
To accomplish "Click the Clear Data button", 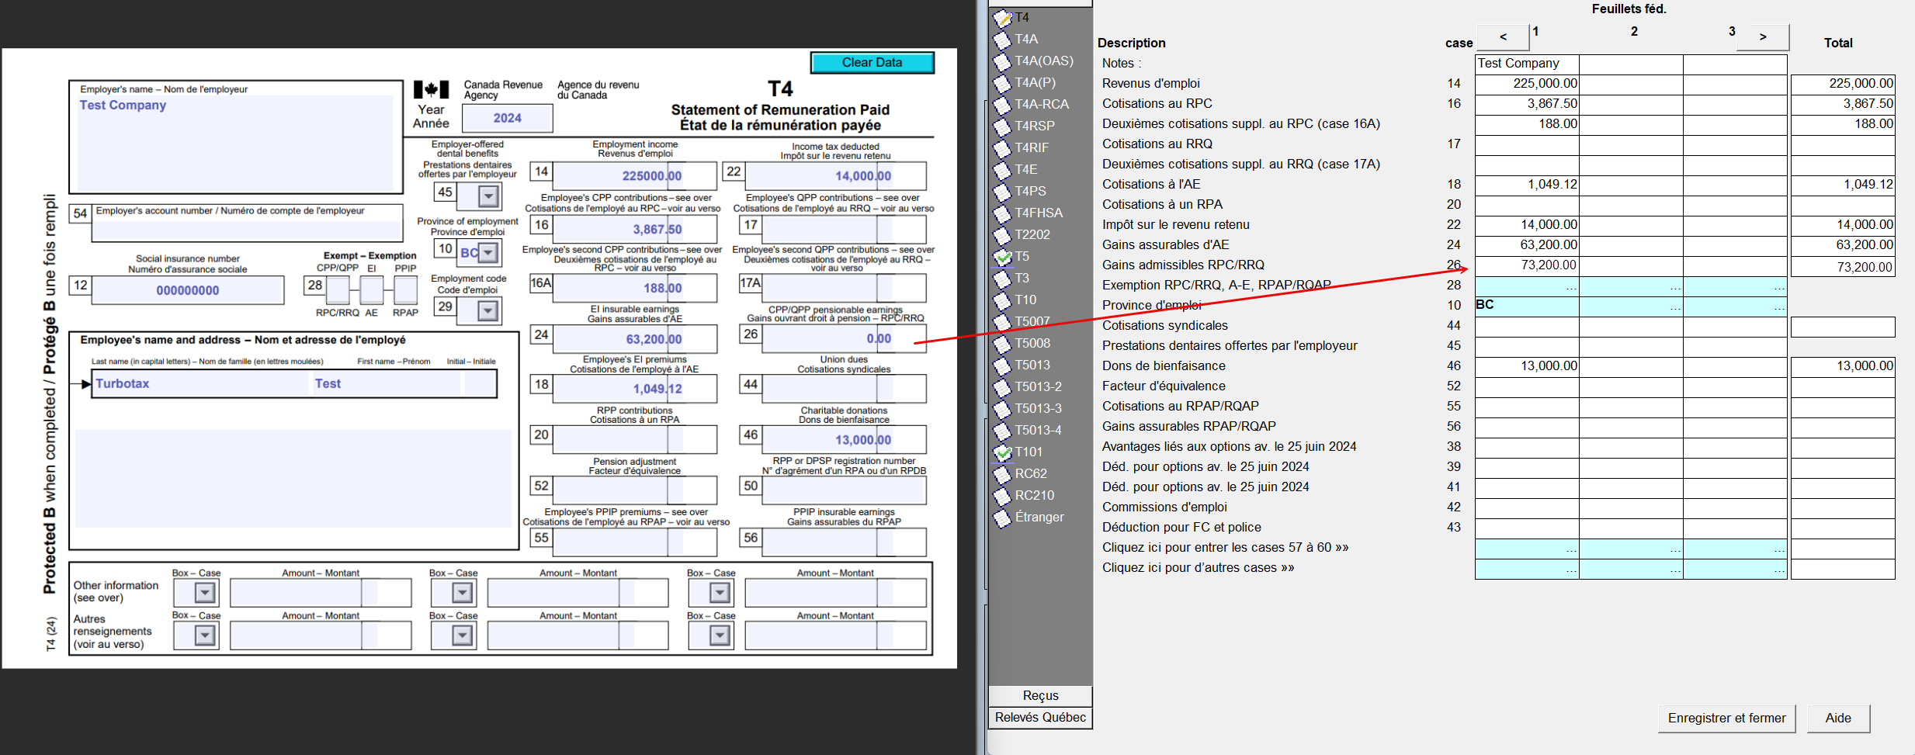I will tap(872, 63).
